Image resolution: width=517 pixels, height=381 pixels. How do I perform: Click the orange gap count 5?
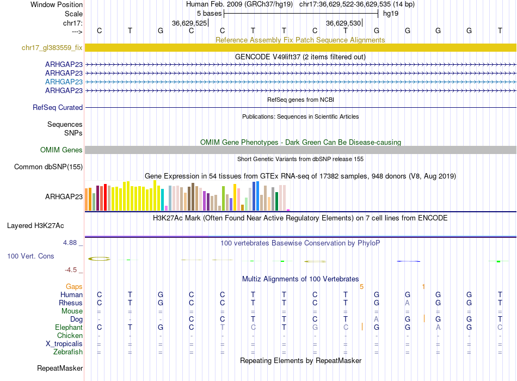pyautogui.click(x=362, y=287)
